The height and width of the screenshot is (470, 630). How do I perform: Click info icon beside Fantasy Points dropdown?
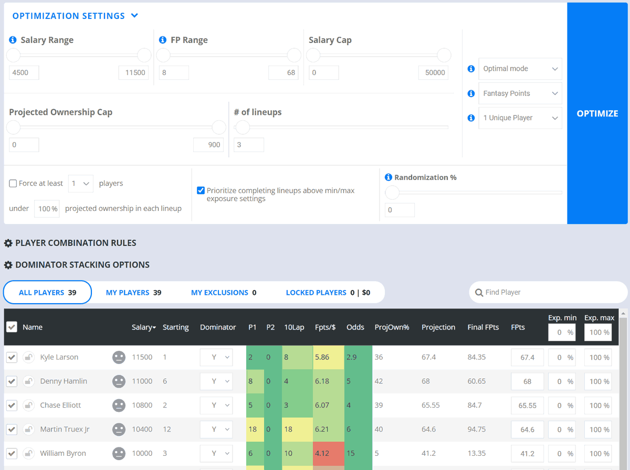coord(471,93)
